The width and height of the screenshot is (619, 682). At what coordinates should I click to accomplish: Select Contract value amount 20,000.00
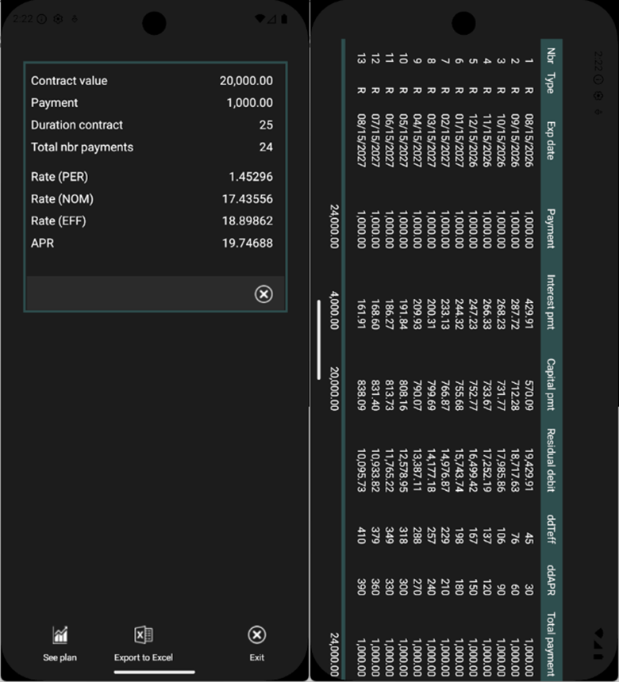246,80
